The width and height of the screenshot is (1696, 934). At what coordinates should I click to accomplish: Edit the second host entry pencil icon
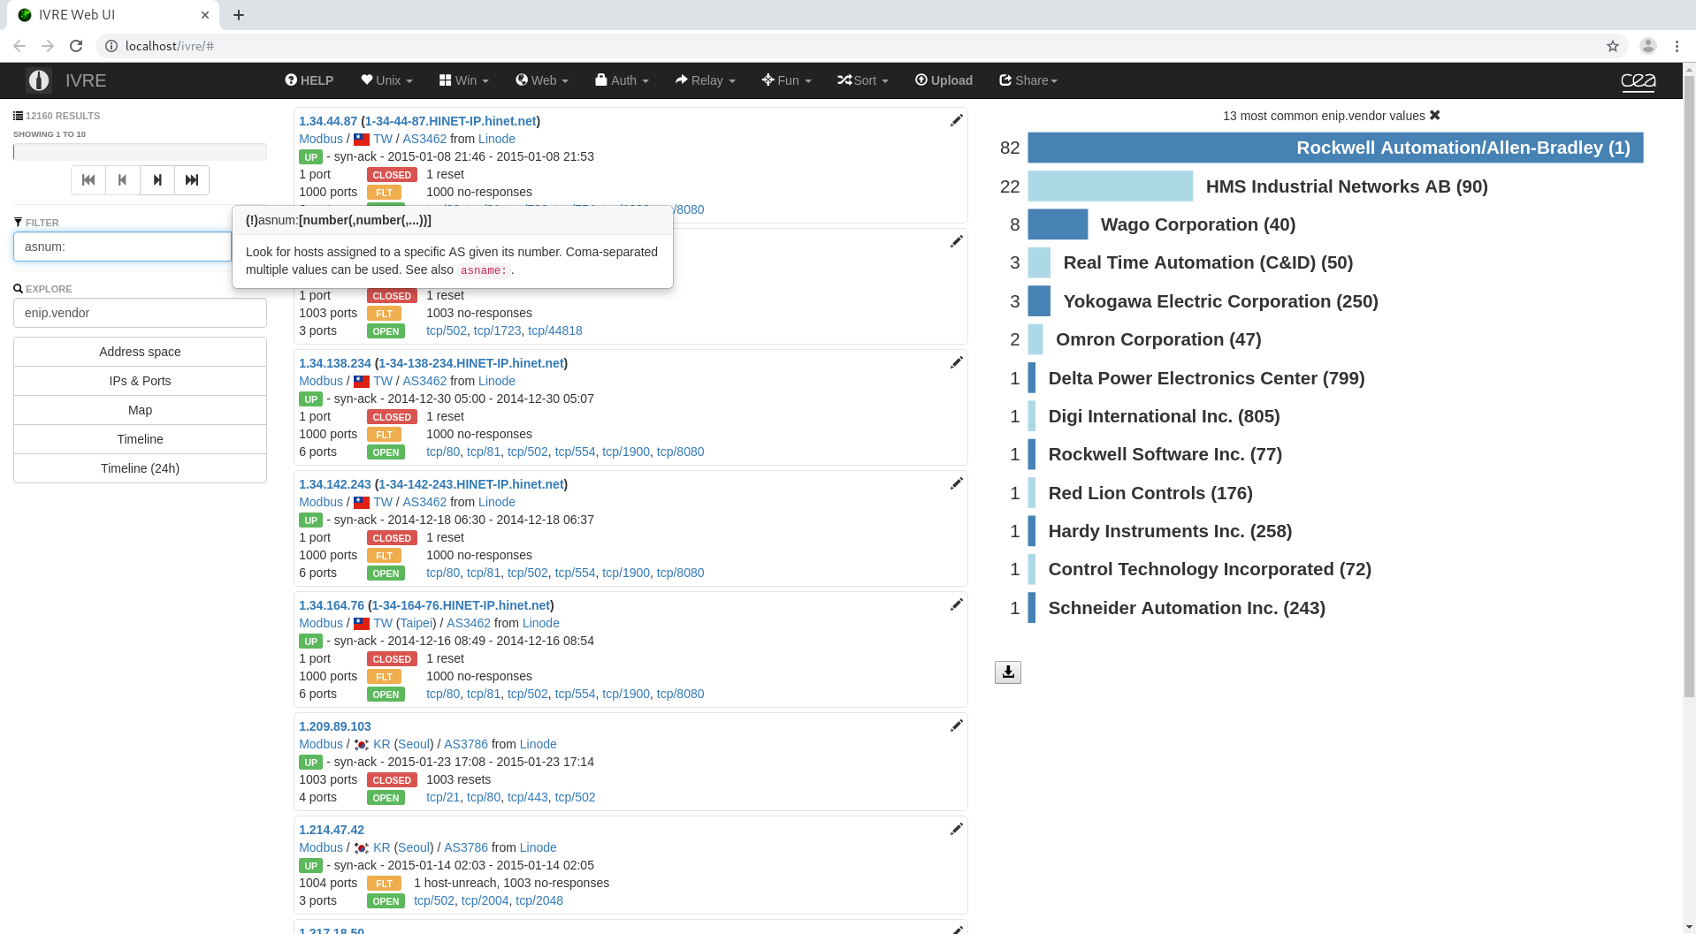tap(956, 241)
